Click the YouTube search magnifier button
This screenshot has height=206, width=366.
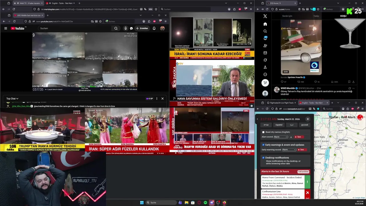tap(116, 28)
